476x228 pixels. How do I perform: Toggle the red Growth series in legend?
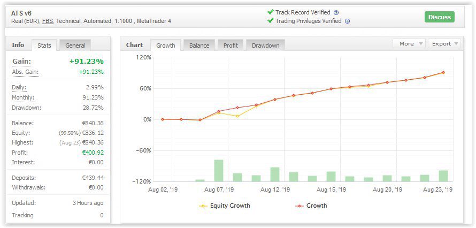311,206
